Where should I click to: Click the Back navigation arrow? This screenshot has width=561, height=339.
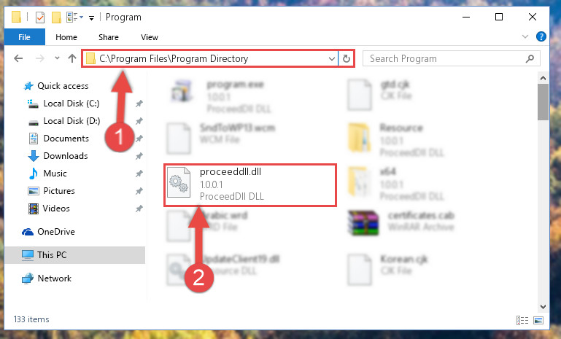[x=18, y=58]
